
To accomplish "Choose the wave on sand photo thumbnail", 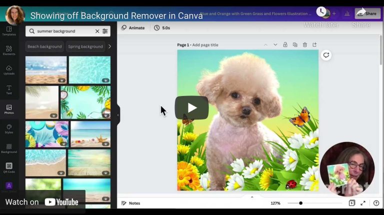I will point(45,163).
